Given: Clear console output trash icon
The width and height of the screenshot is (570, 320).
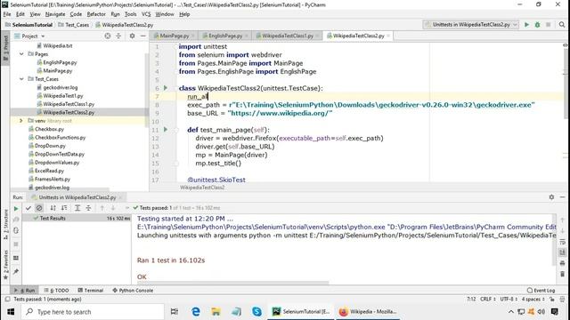Looking at the screenshot, I should pyautogui.click(x=562, y=274).
